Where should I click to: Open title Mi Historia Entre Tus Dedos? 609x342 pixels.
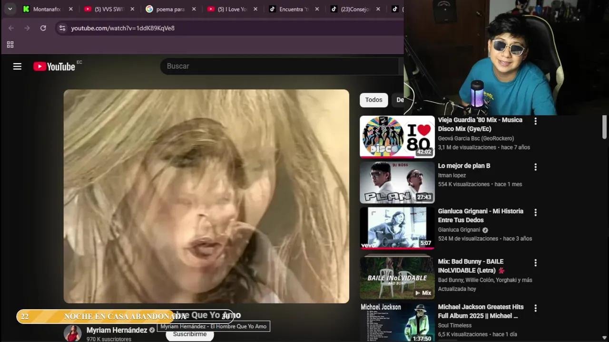click(x=481, y=216)
